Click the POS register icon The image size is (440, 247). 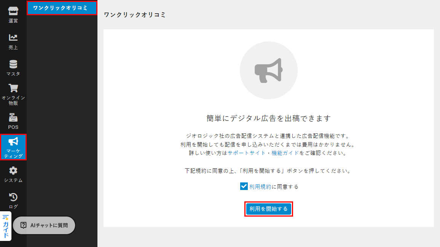(13, 121)
